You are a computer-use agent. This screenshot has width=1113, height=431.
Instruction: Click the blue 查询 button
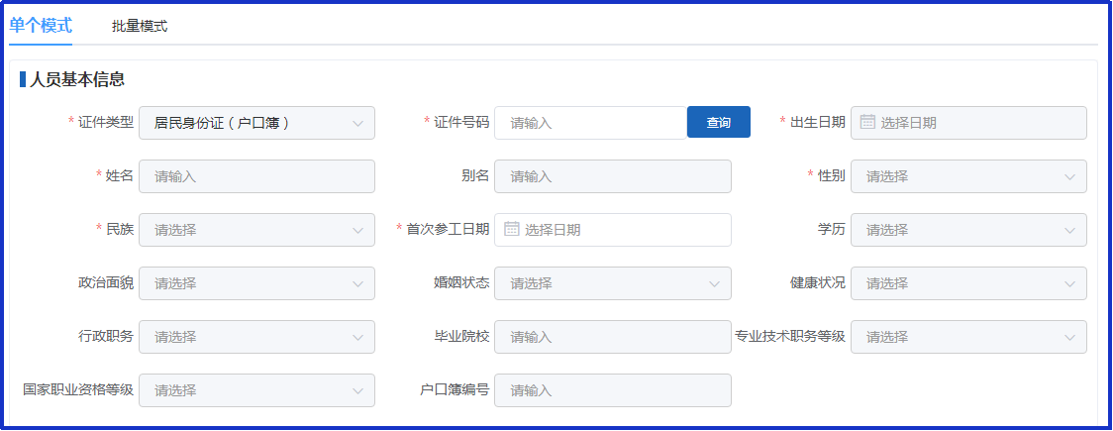(718, 122)
